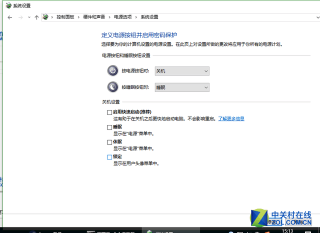
Task: Click the taskbar clock showing 15:13
Action: pos(287,231)
